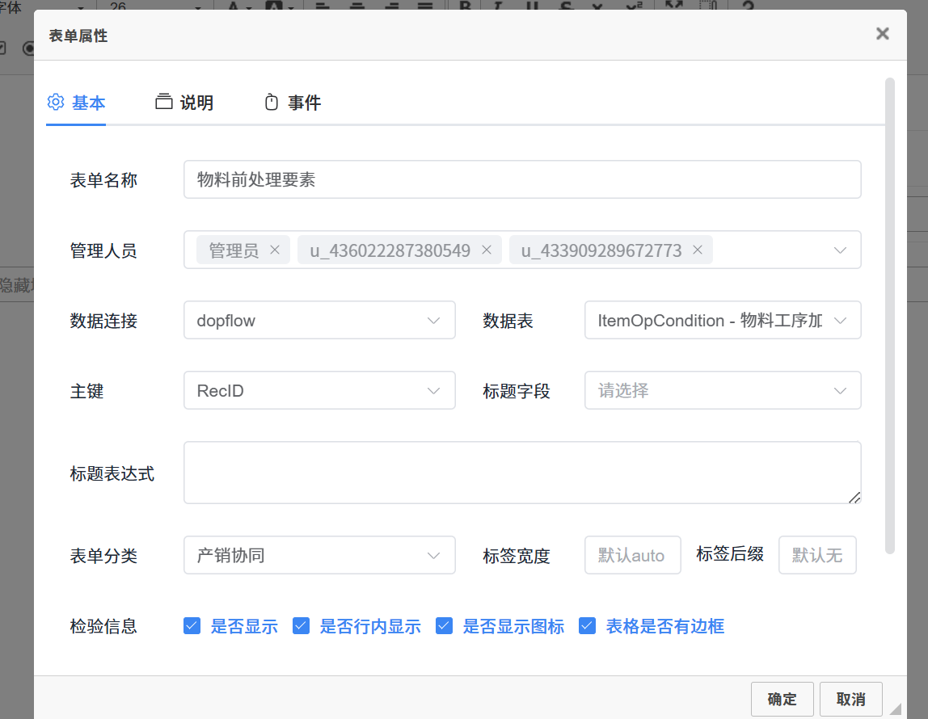Image resolution: width=928 pixels, height=719 pixels.
Task: Remove the 管理员 tag from 管理人员
Action: pos(274,250)
